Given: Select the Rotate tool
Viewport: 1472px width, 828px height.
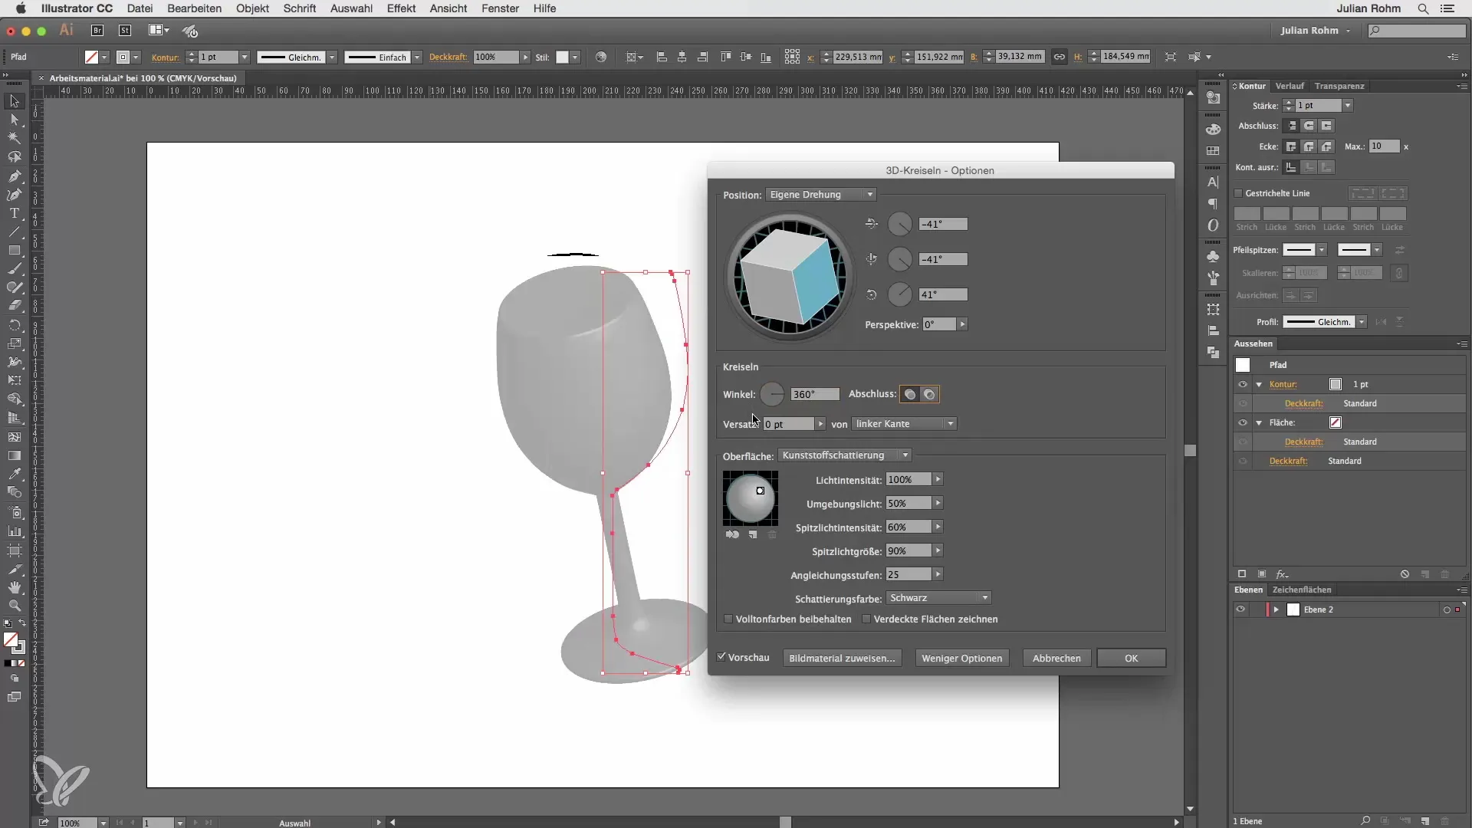Looking at the screenshot, I should click(14, 325).
